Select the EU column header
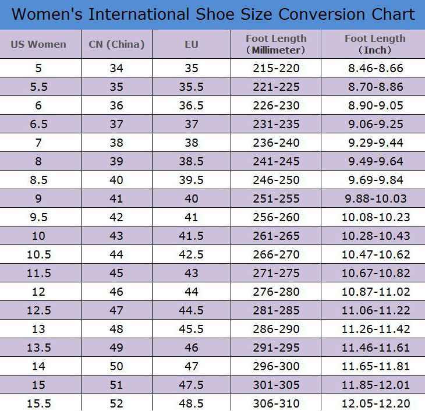425x411 pixels. [x=192, y=44]
